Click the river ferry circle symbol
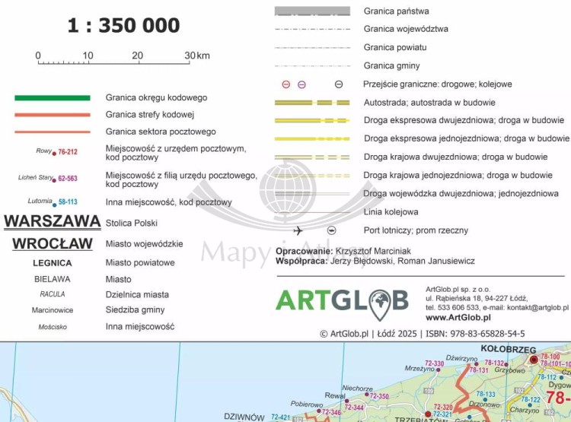 (x=331, y=230)
